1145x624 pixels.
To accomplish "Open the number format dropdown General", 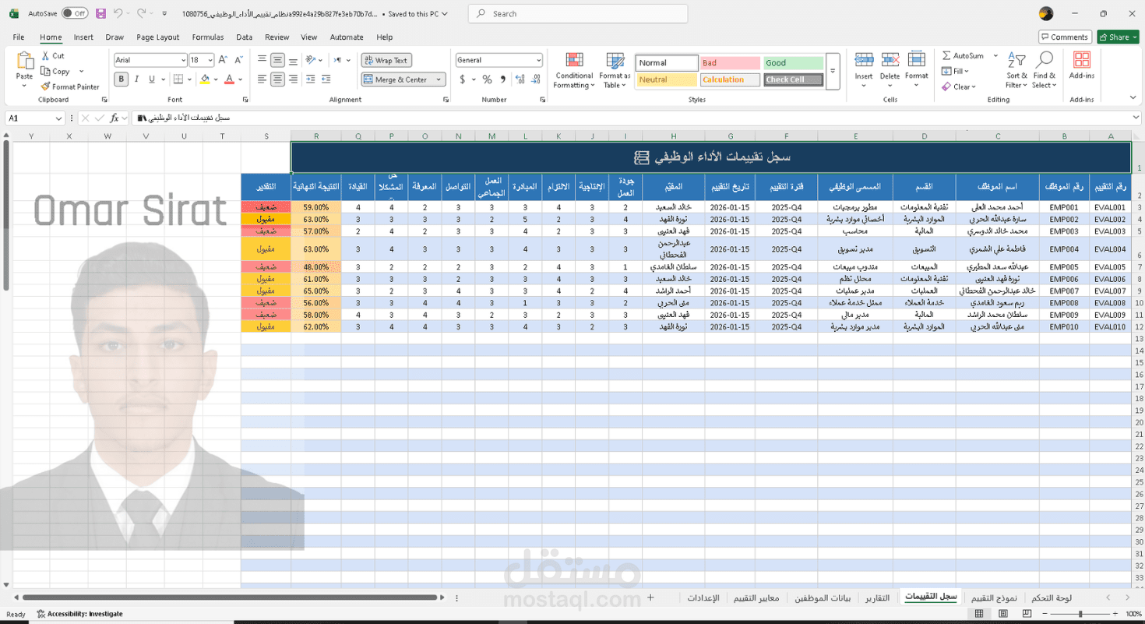I will tap(538, 60).
